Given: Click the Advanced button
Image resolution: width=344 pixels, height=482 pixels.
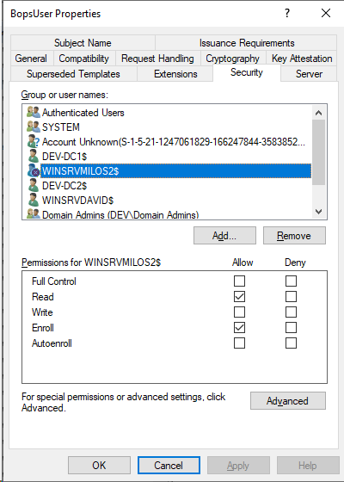Looking at the screenshot, I should coord(288,400).
